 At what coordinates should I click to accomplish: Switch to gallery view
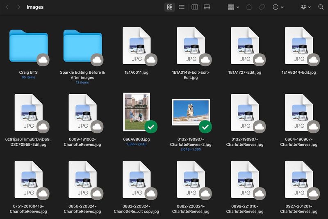pos(207,7)
